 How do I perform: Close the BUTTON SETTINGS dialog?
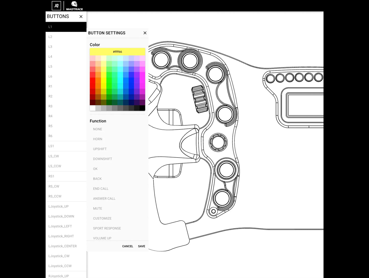(145, 33)
